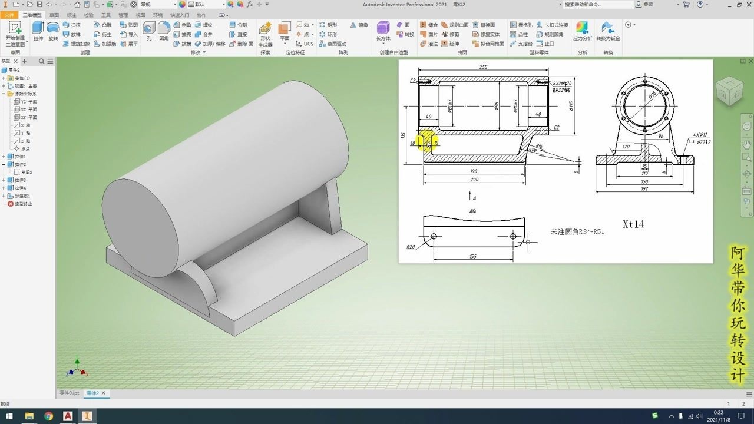
Task: Open the Thread (螺纹) tool
Action: [x=203, y=25]
